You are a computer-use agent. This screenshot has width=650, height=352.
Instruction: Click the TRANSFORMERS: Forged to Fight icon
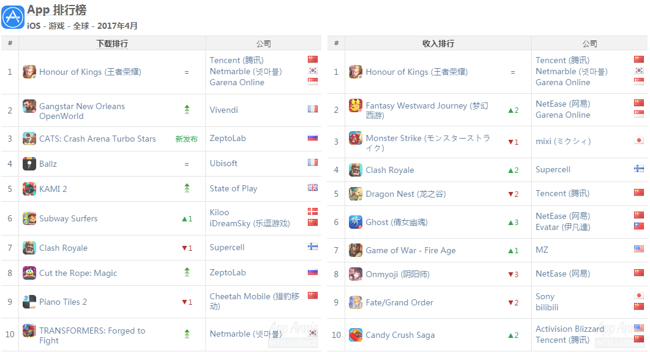click(29, 331)
